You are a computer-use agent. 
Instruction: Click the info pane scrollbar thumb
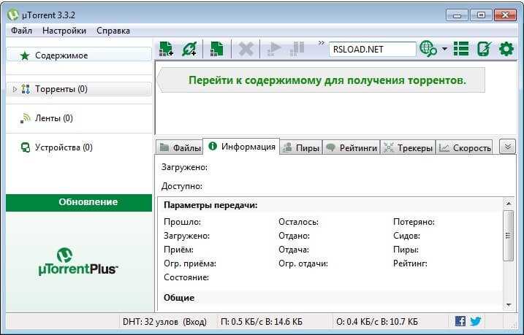[x=509, y=235]
